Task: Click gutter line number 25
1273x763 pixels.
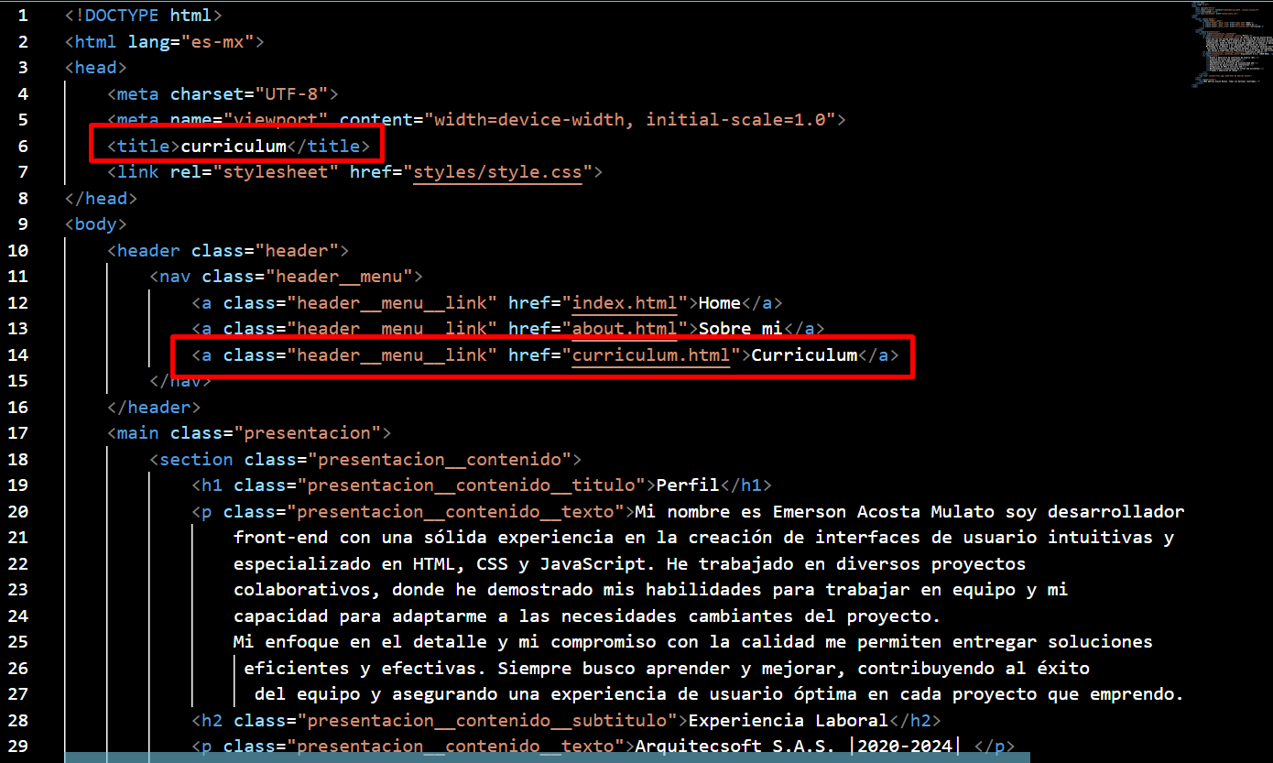Action: 17,641
